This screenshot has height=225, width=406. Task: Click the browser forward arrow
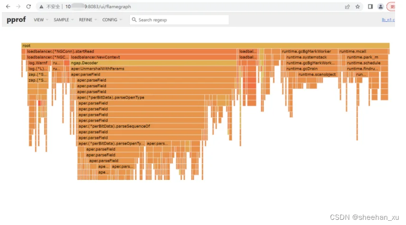coord(18,7)
